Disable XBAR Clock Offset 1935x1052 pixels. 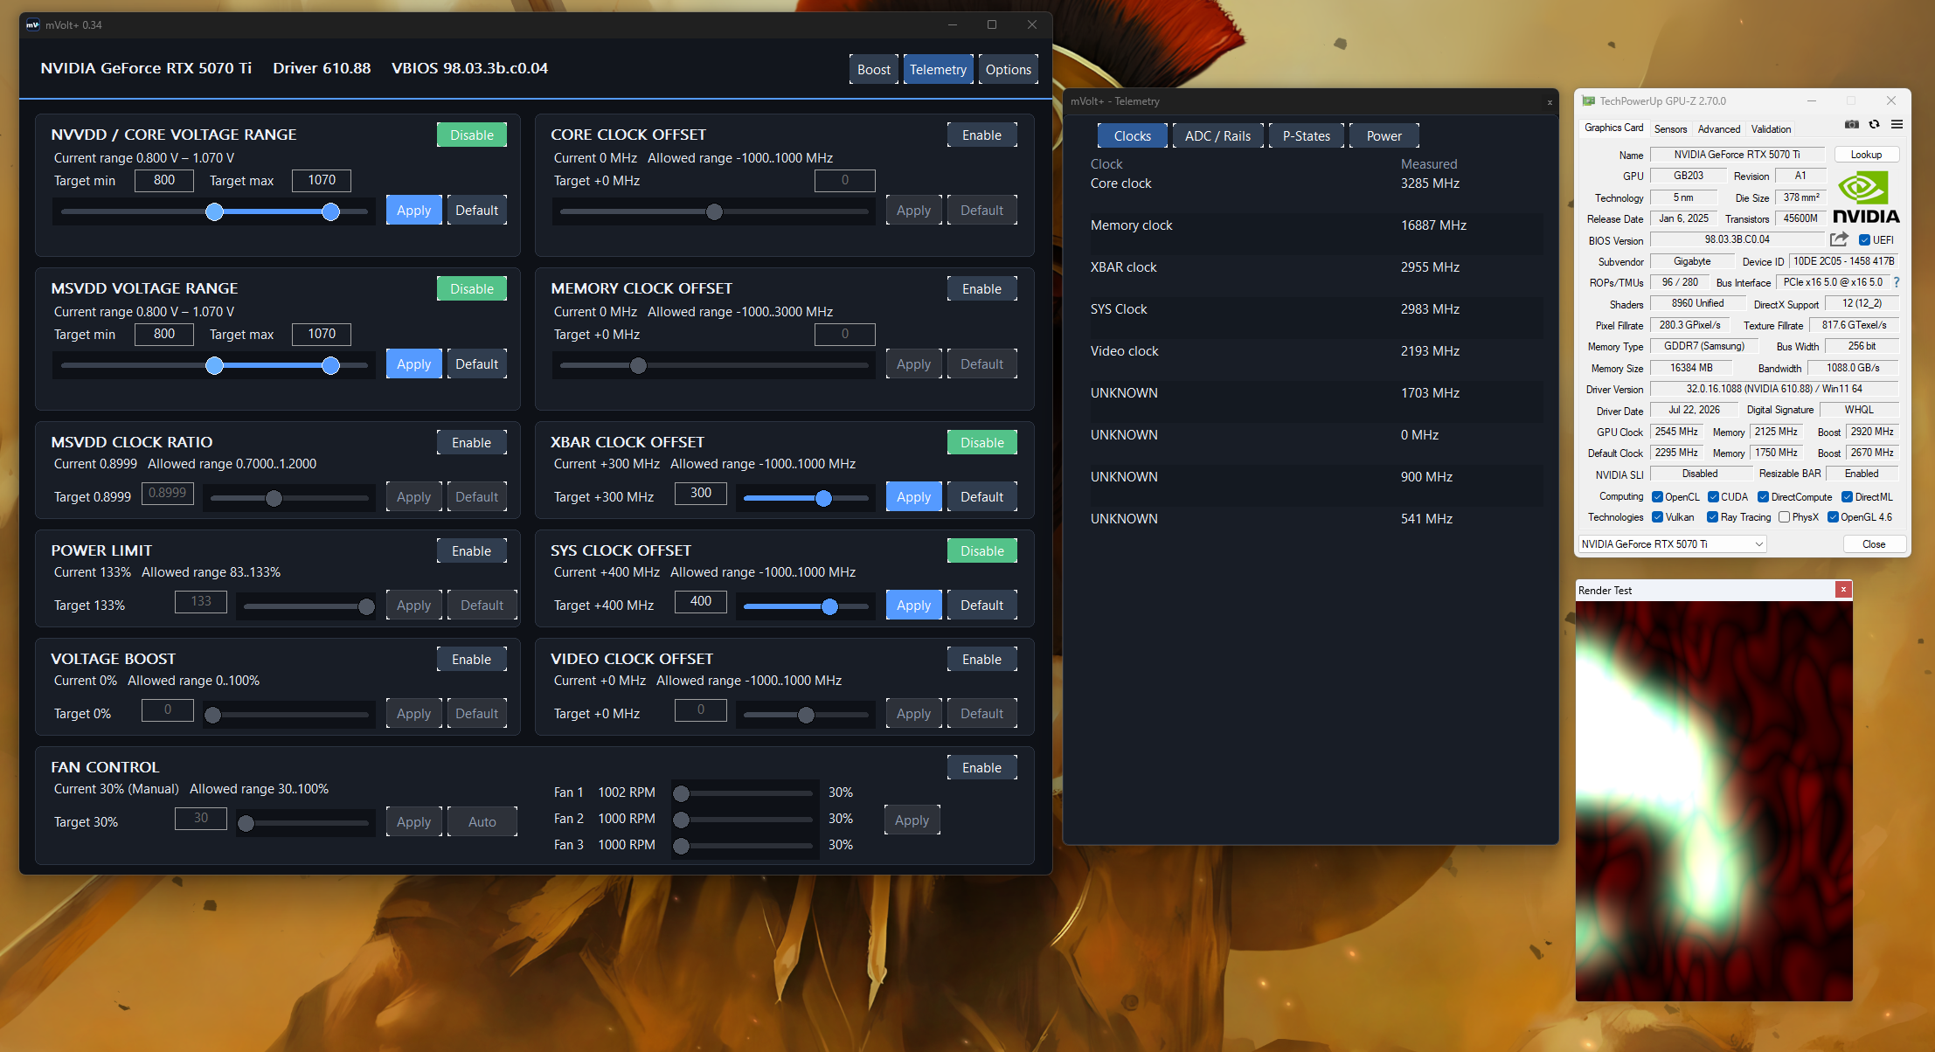click(x=981, y=442)
